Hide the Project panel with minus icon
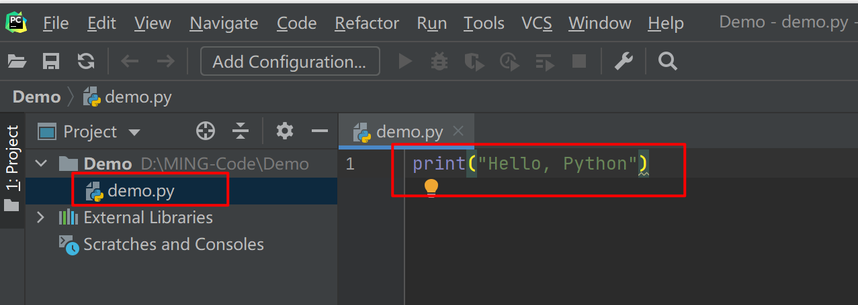The height and width of the screenshot is (305, 858). coord(319,131)
